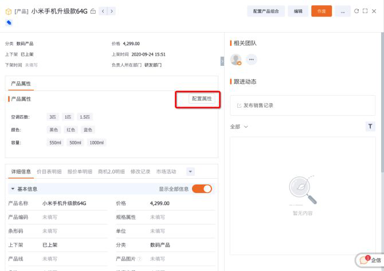Image resolution: width=384 pixels, height=271 pixels.
Task: Open more team members ellipsis icon
Action: (x=251, y=60)
